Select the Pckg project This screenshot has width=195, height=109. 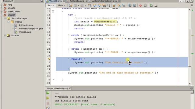click(x=10, y=5)
